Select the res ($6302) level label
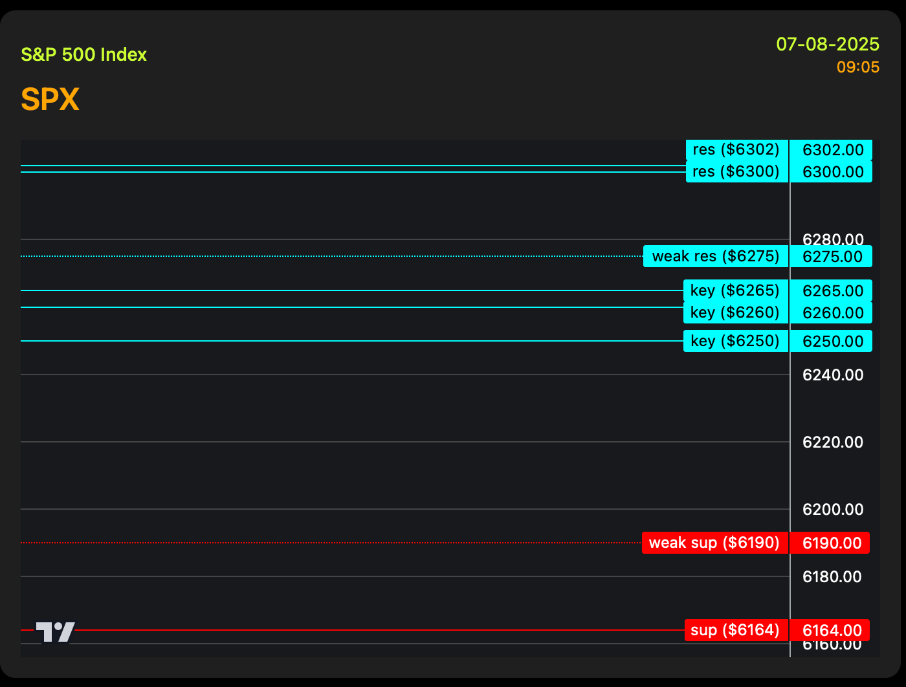 737,150
